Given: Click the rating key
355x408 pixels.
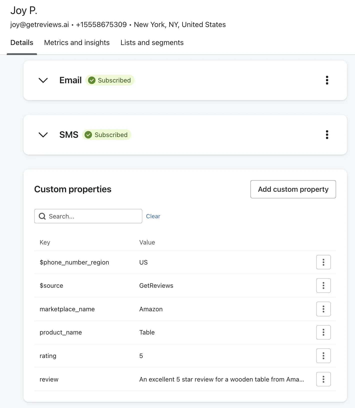Looking at the screenshot, I should (x=48, y=356).
